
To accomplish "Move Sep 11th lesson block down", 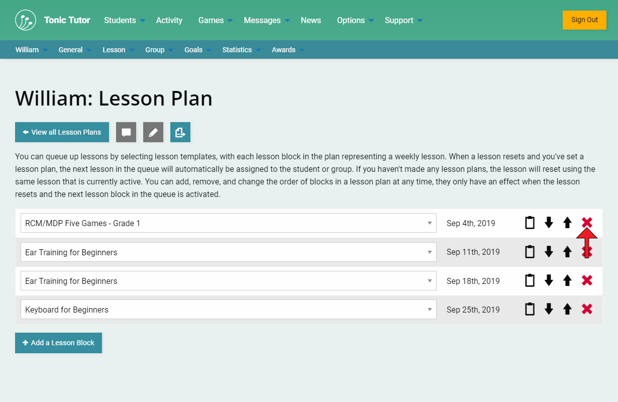I will (549, 251).
